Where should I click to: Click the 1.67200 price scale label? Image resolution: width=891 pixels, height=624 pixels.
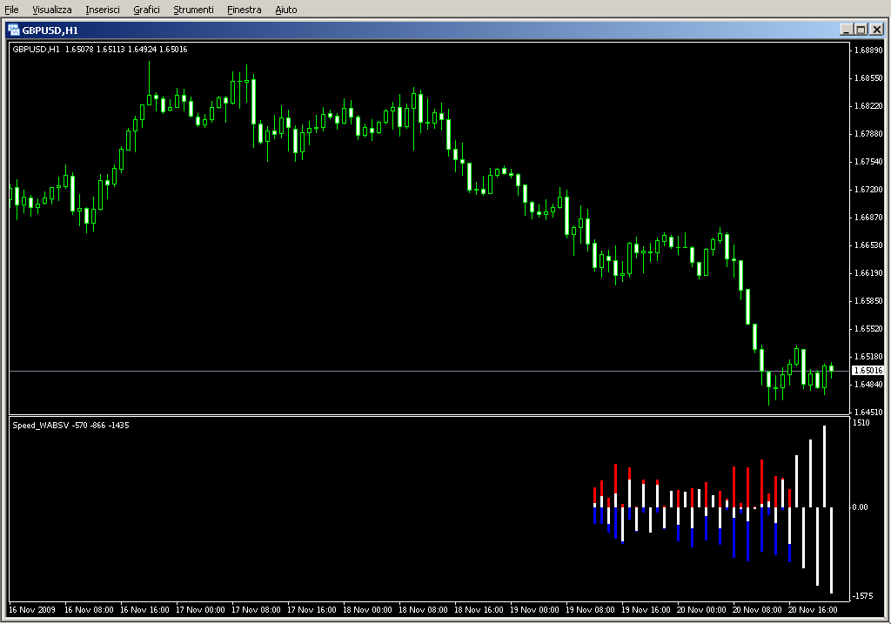point(869,189)
